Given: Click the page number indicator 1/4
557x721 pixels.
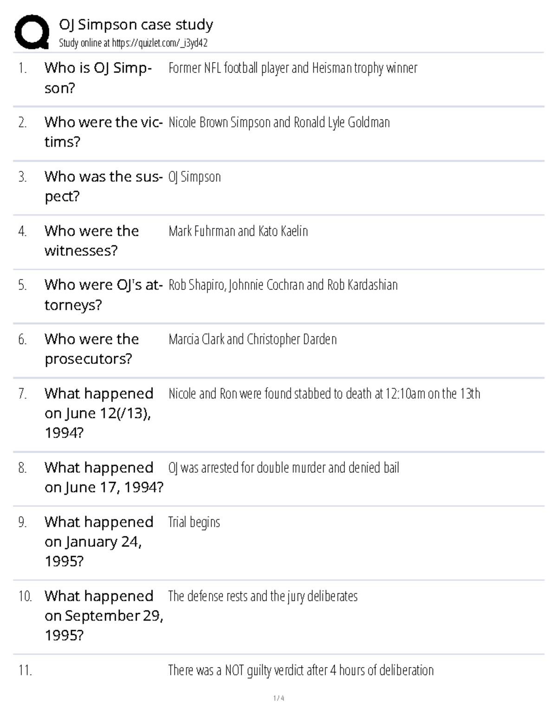Looking at the screenshot, I should pos(278,698).
